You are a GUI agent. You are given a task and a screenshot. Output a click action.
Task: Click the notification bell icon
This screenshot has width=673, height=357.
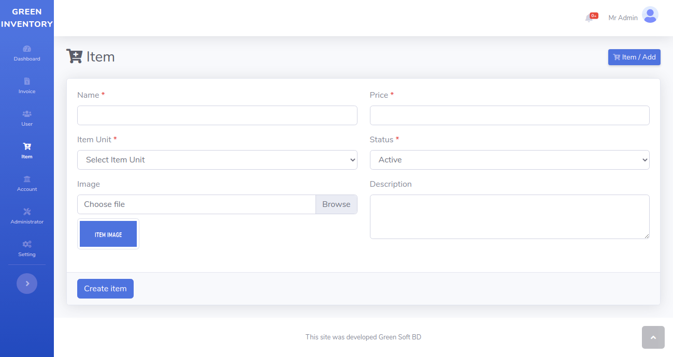tap(589, 18)
